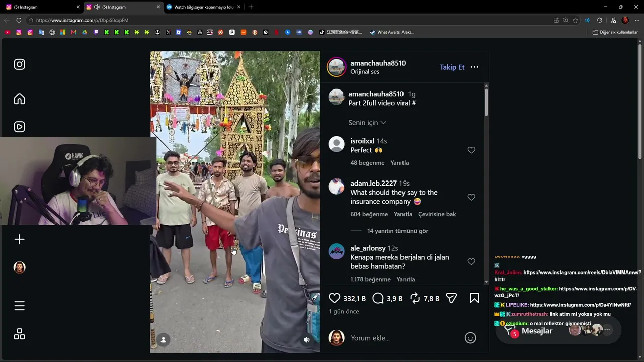Open the Orijinal ses audio link

[365, 72]
